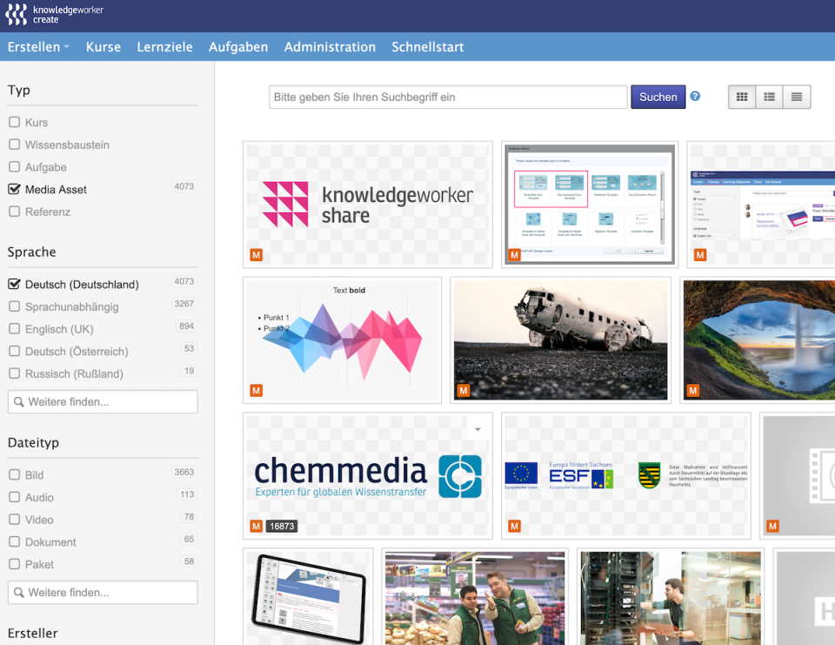The width and height of the screenshot is (835, 645).
Task: Enable the Englisch (UK) language filter
Action: click(x=15, y=329)
